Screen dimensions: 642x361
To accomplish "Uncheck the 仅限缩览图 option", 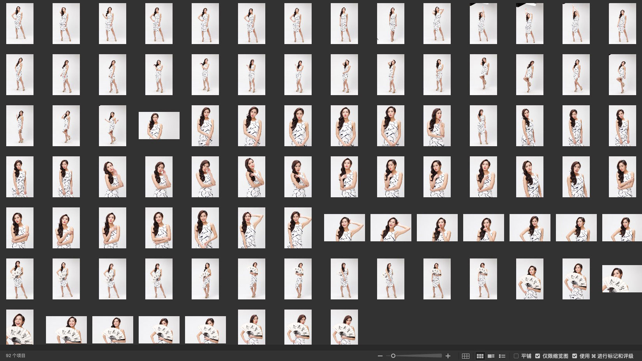I will [x=538, y=356].
